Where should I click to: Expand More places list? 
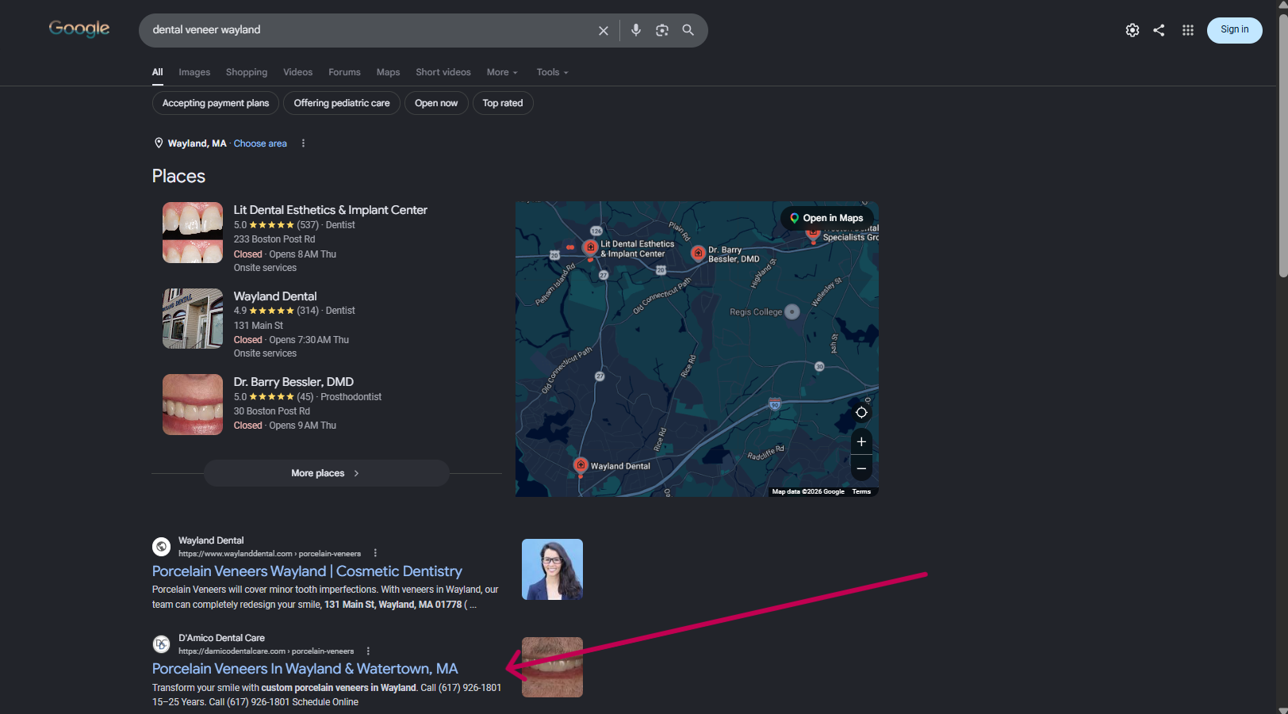coord(326,473)
